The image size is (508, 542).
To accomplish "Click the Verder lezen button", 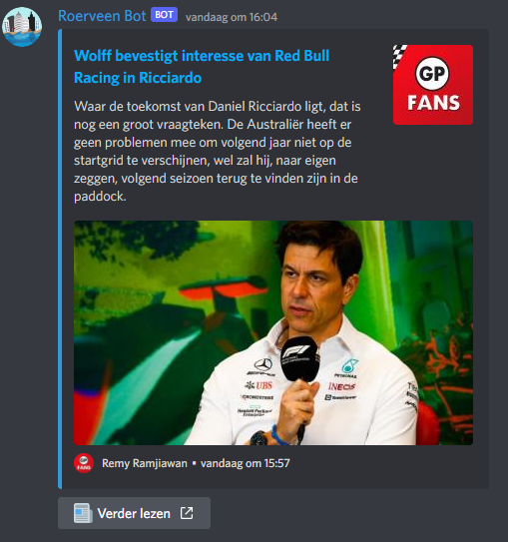I will tap(134, 513).
